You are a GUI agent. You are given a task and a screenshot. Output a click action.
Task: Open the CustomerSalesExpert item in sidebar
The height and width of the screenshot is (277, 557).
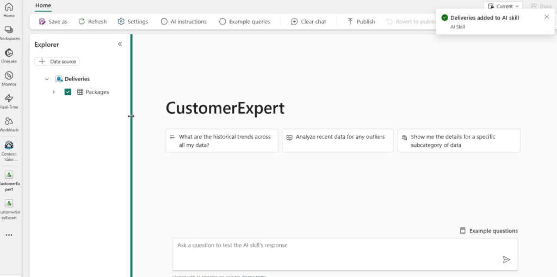click(9, 208)
